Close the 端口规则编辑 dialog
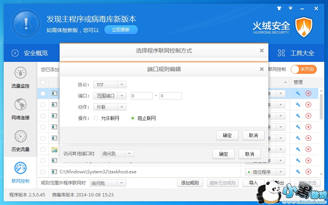328x205 pixels. [x=262, y=69]
